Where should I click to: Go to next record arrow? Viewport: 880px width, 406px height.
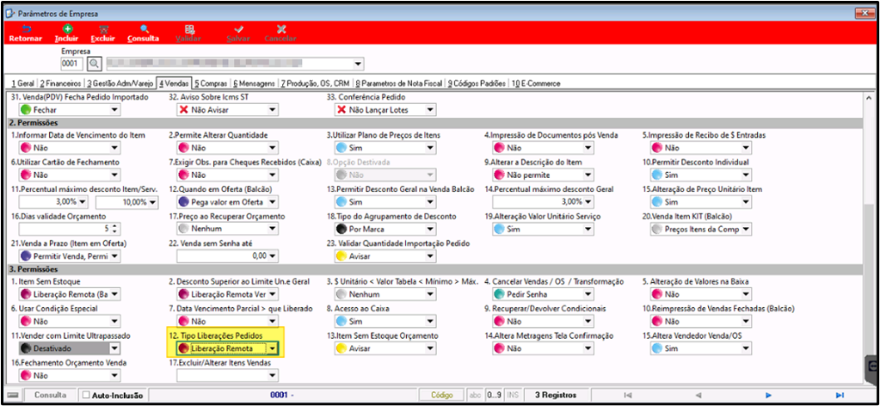[x=769, y=395]
